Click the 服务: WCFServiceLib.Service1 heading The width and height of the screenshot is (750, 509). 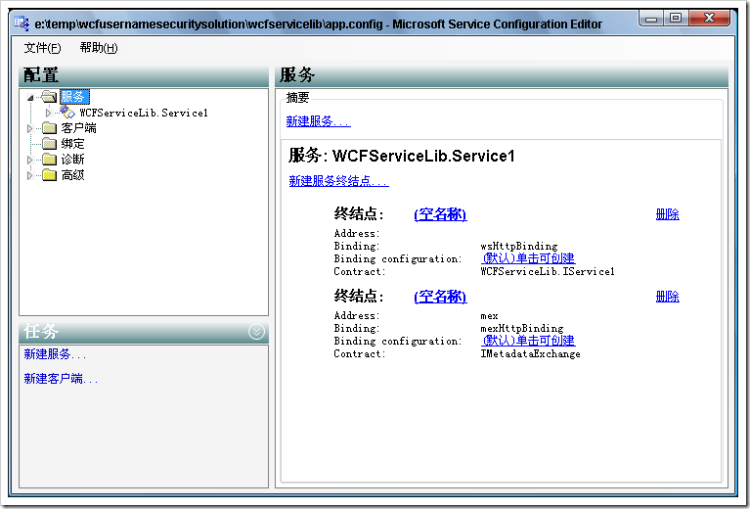tap(401, 156)
